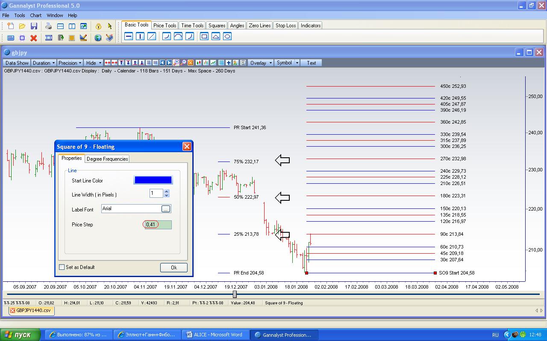
Task: Switch to the Stop Loss tab
Action: click(285, 26)
